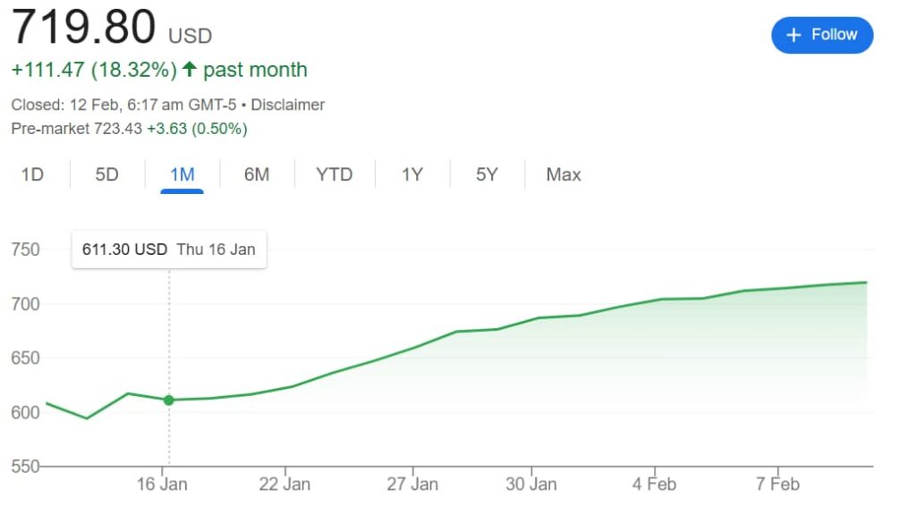Click the Follow button

coord(822,35)
